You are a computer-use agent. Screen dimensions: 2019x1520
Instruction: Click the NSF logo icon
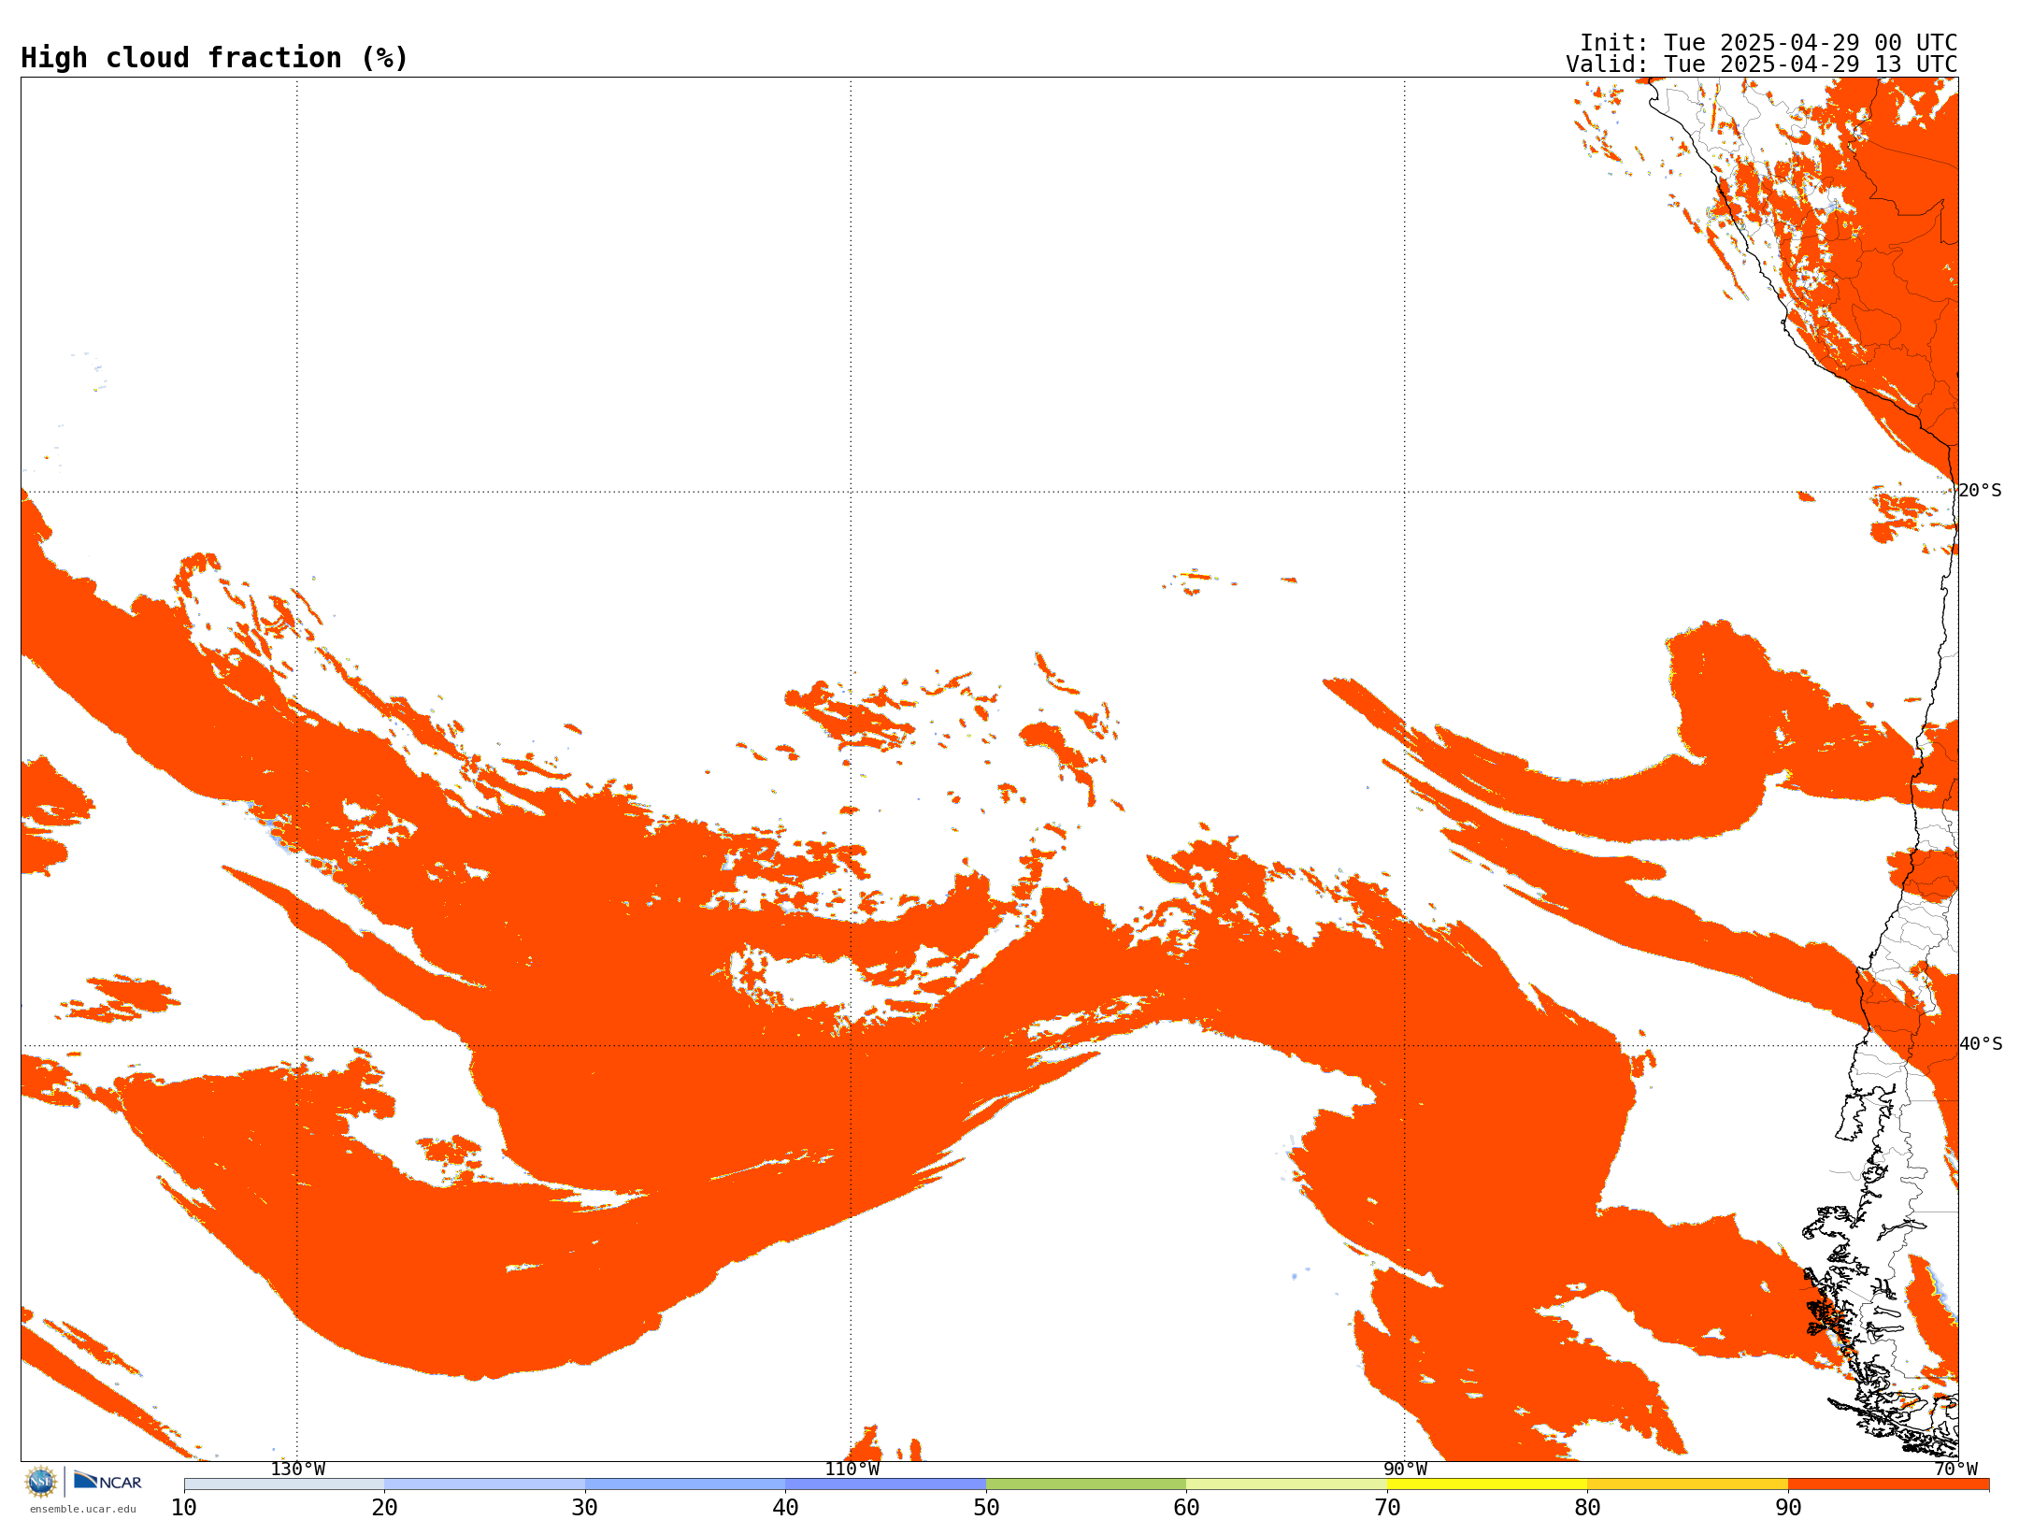click(41, 1482)
